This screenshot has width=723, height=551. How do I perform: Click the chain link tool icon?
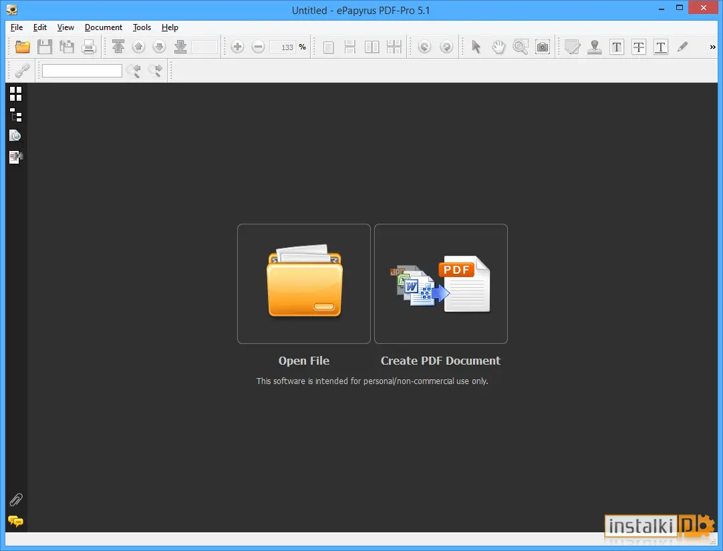22,71
